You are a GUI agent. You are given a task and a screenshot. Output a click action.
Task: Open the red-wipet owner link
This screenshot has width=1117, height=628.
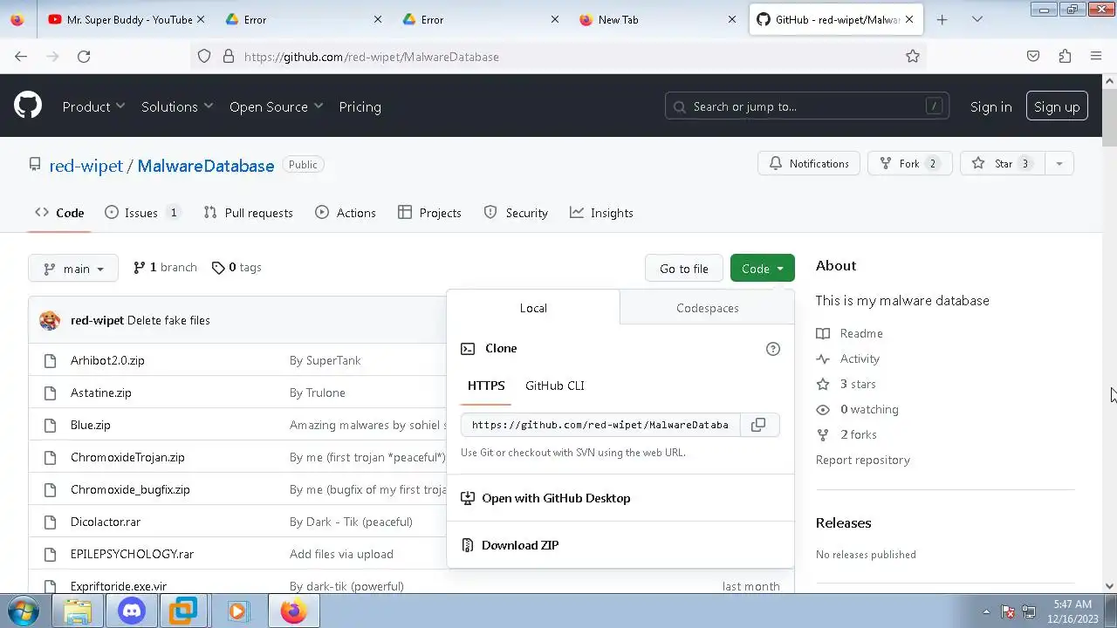tap(86, 166)
